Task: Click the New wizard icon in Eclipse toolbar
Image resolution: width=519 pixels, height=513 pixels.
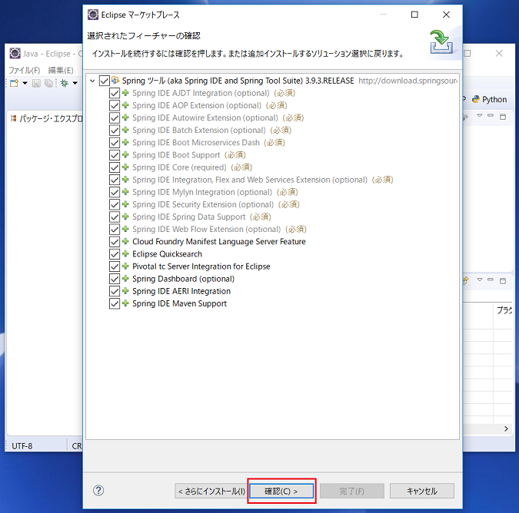Action: [15, 83]
